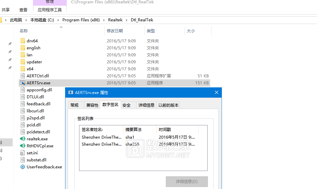
Task: Click the 详细信息(D) button
Action: [187, 182]
